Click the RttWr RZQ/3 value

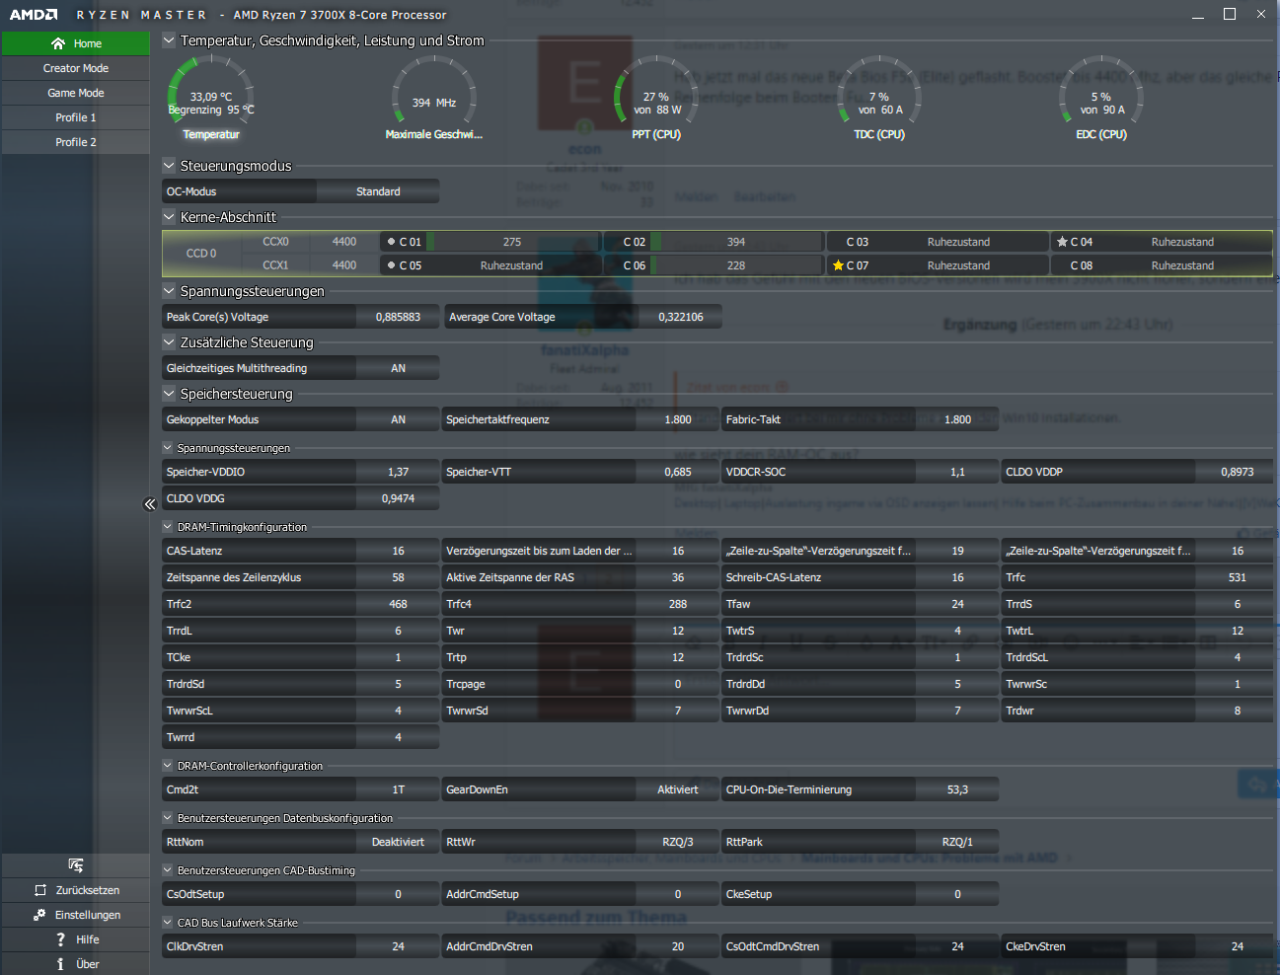(x=678, y=842)
